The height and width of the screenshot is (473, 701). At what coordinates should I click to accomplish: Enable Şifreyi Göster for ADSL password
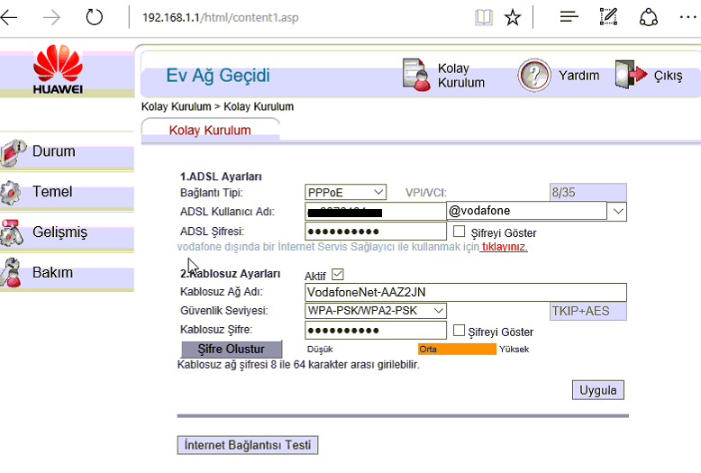(x=460, y=232)
